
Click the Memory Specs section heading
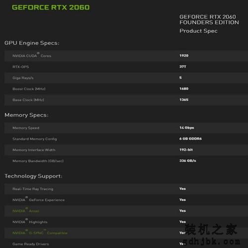tap(26, 115)
